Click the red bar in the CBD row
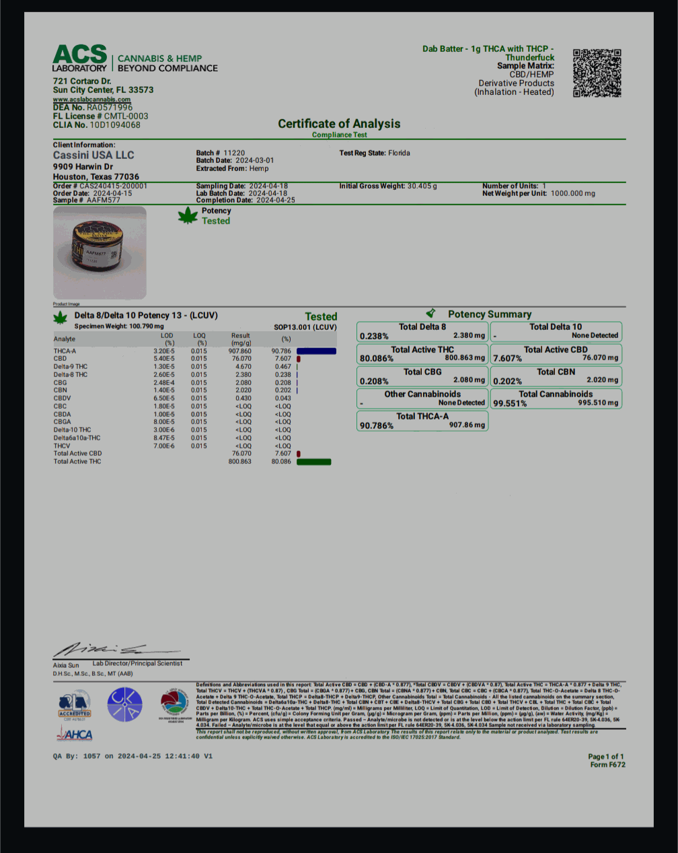The width and height of the screenshot is (678, 853). (298, 359)
